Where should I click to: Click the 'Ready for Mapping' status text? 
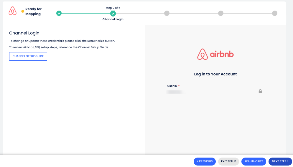pyautogui.click(x=33, y=11)
